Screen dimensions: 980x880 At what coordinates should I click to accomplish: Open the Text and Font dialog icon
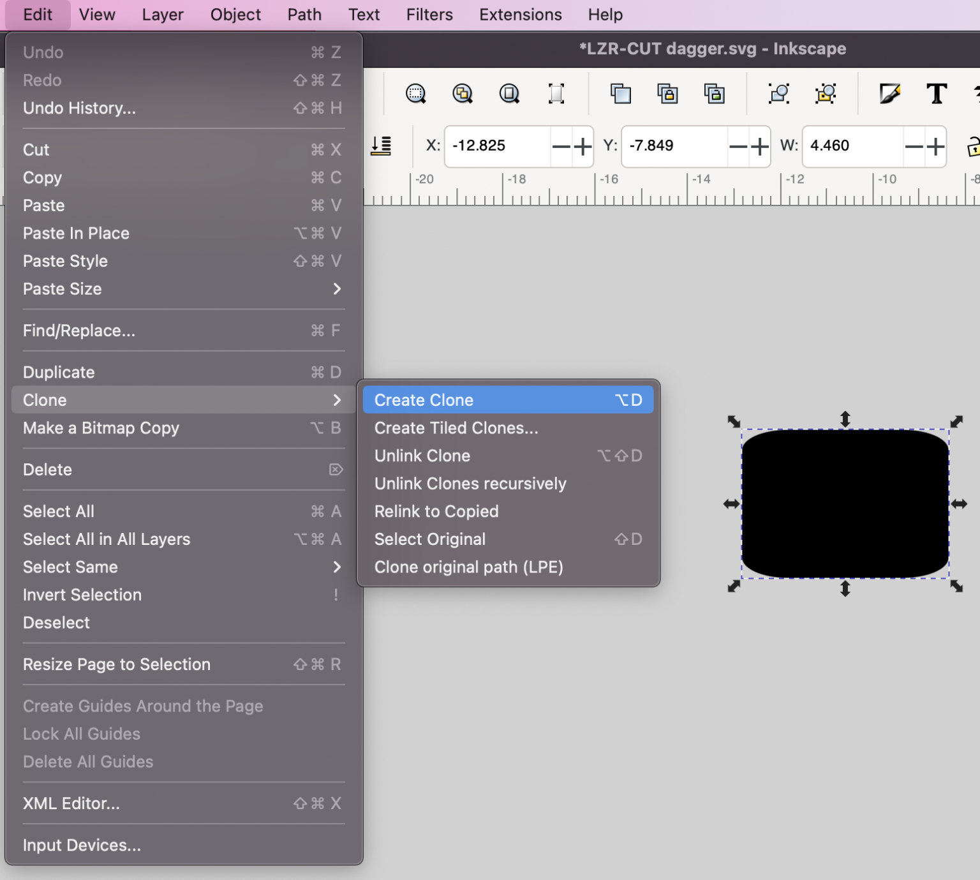pyautogui.click(x=936, y=94)
